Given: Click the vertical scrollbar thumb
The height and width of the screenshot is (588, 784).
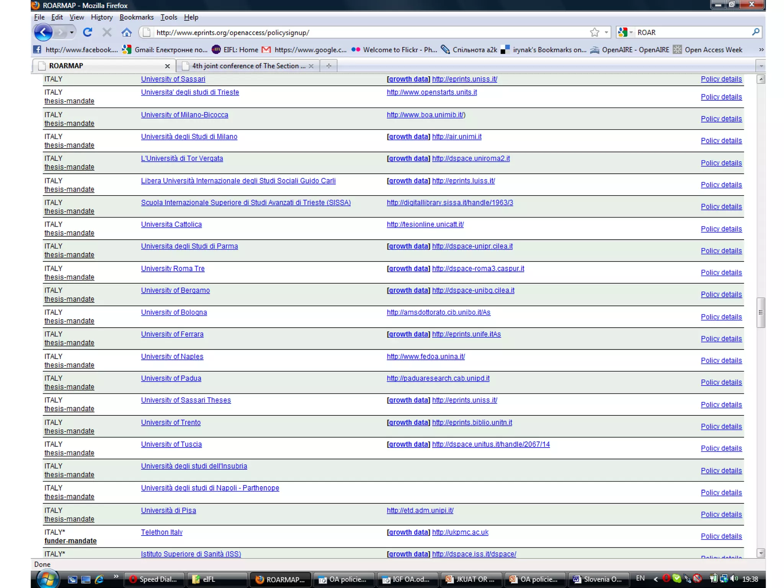Looking at the screenshot, I should [761, 312].
